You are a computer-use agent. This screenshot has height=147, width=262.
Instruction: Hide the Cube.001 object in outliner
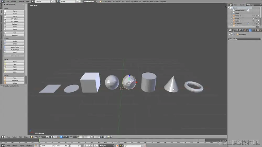[253, 24]
